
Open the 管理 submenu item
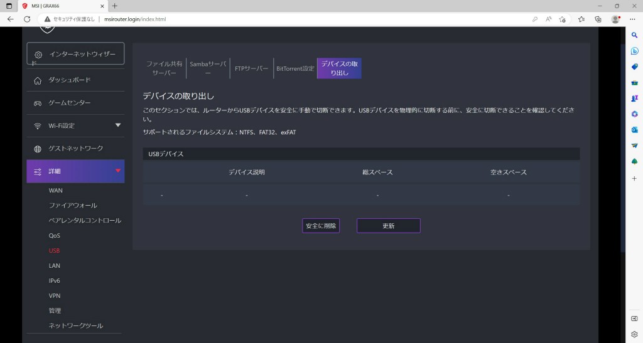click(x=55, y=310)
